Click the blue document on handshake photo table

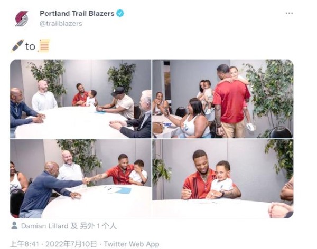point(123,190)
